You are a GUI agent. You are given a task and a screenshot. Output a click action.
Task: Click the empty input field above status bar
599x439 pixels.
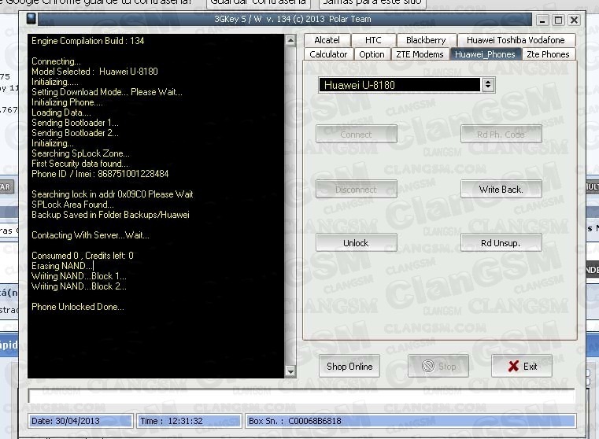pyautogui.click(x=301, y=396)
